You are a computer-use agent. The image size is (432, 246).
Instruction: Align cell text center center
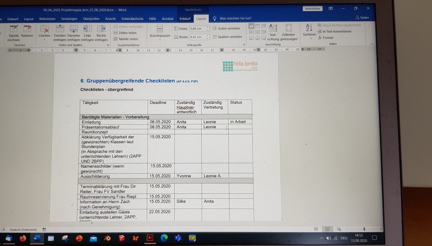pyautogui.click(x=257, y=32)
